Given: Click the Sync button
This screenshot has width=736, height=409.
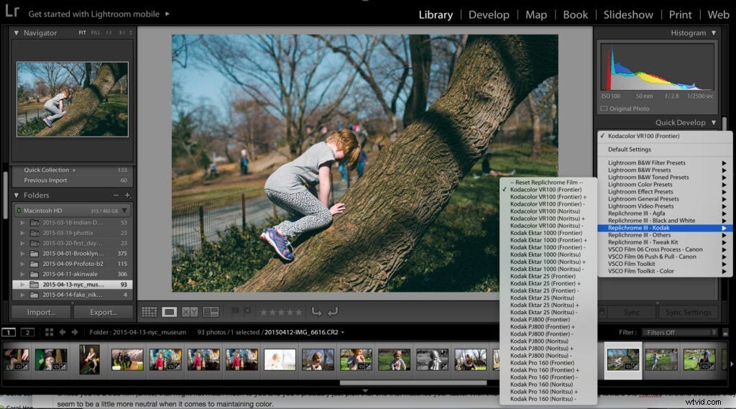Looking at the screenshot, I should (x=631, y=312).
